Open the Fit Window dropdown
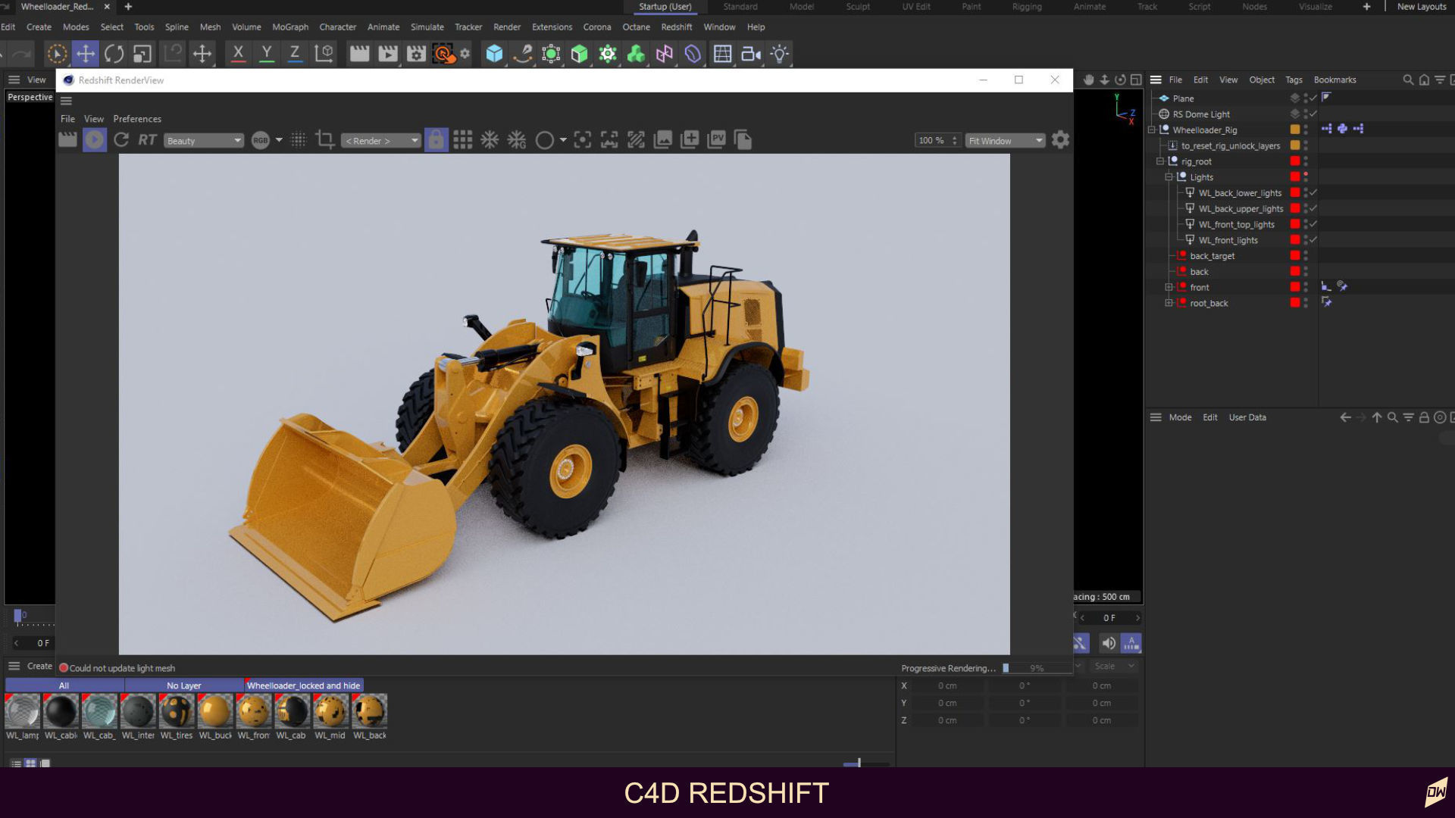This screenshot has height=818, width=1455. tap(1005, 141)
